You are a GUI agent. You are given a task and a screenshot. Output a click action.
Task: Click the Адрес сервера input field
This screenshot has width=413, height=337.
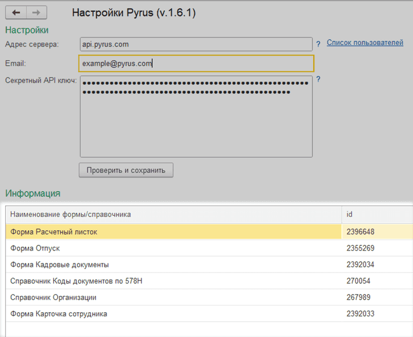[x=195, y=44]
